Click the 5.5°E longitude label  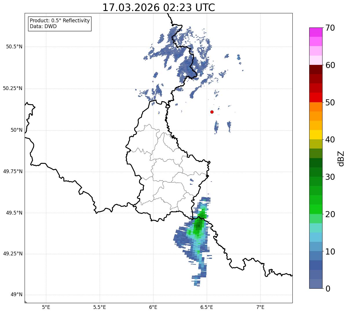click(100, 307)
